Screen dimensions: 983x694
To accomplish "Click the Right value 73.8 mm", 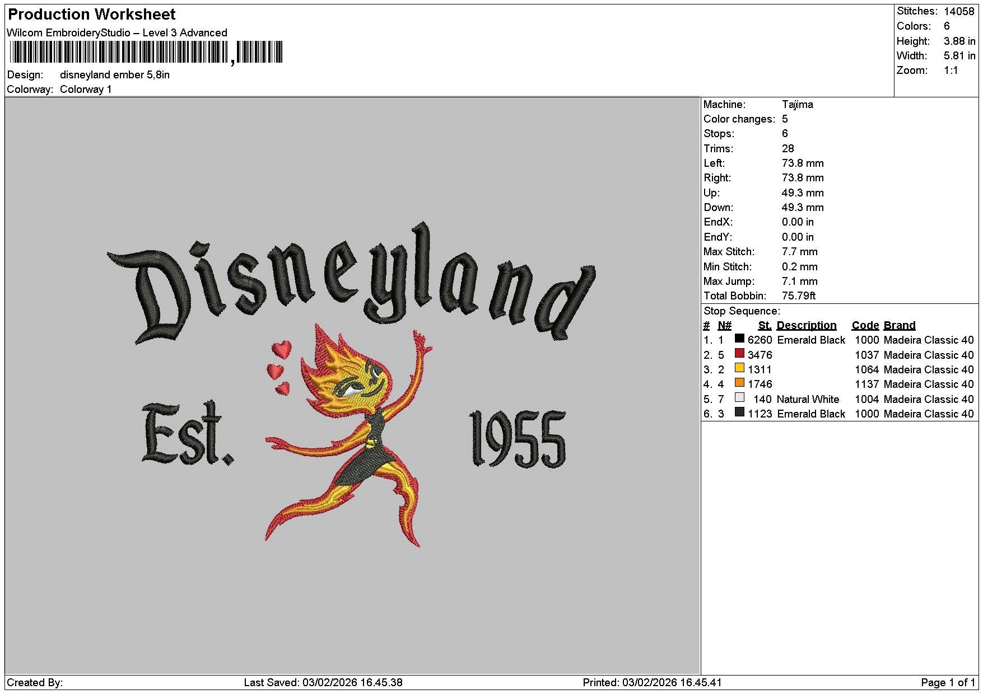I will [803, 178].
